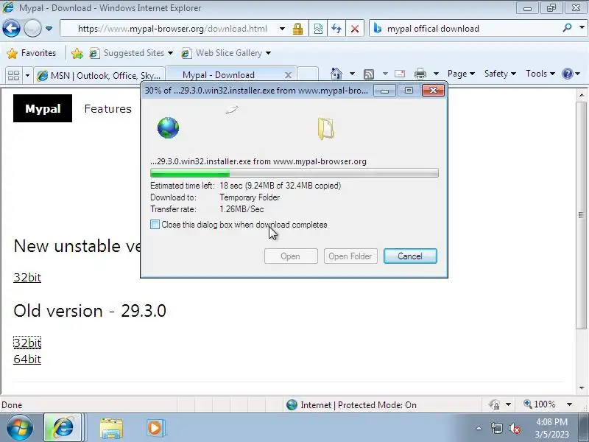589x442 pixels.
Task: Click the scrollbar down arrow
Action: pyautogui.click(x=582, y=388)
